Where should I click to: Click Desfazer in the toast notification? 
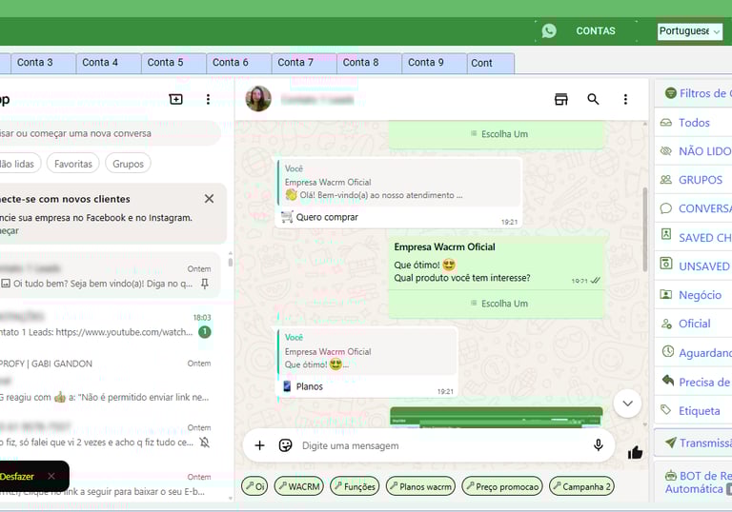pyautogui.click(x=17, y=477)
